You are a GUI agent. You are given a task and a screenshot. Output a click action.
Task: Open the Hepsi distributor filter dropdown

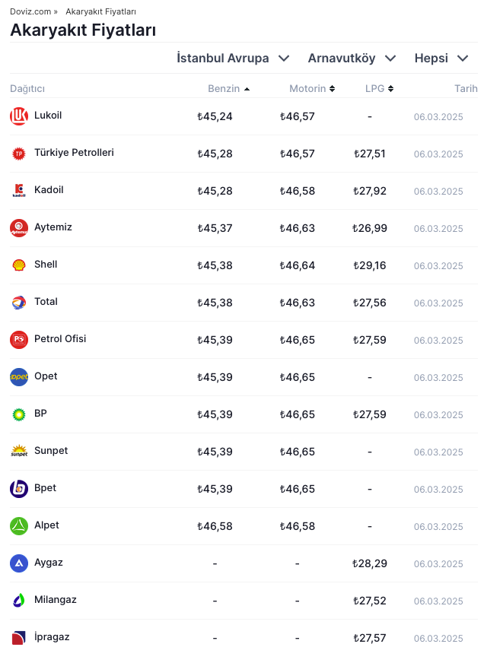click(x=441, y=58)
